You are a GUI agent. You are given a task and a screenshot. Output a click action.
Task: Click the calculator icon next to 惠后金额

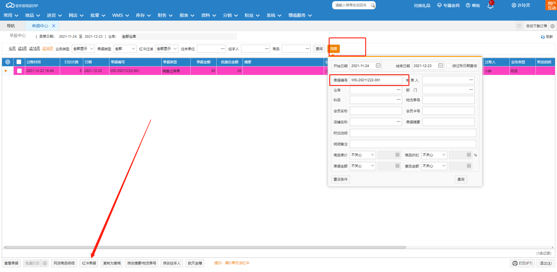(469, 166)
